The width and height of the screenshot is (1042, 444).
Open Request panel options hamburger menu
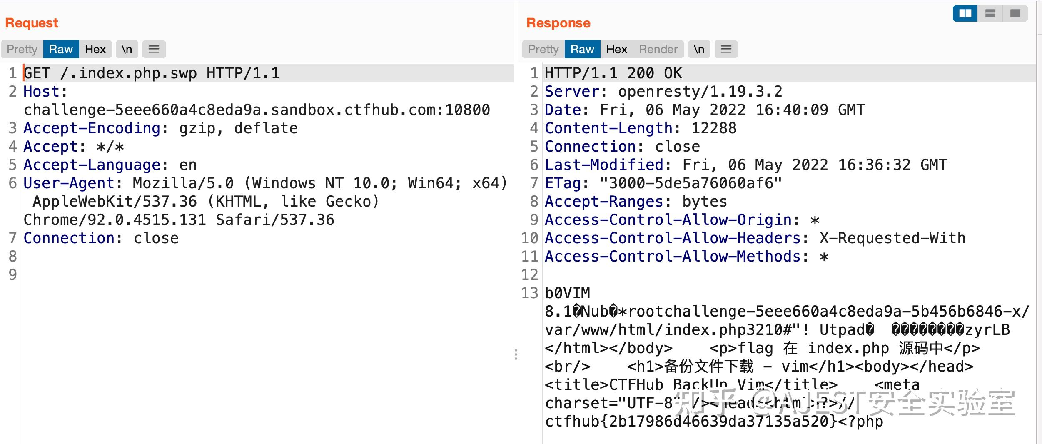coord(154,49)
